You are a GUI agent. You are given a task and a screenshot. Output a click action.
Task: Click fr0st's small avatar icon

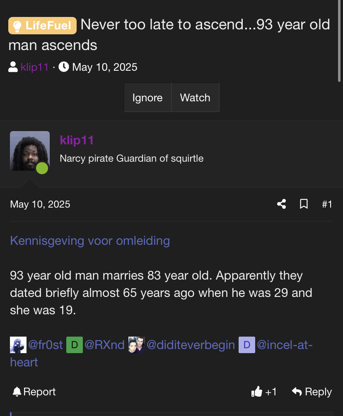click(18, 345)
